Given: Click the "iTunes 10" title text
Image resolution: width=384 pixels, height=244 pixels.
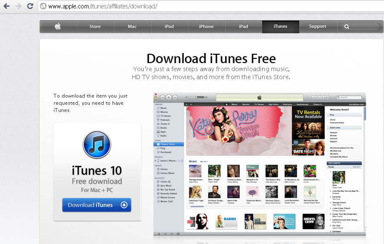Looking at the screenshot, I should click(x=97, y=171).
